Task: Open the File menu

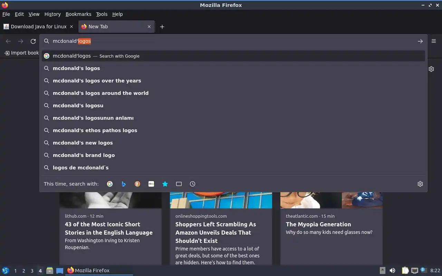Action: [6, 14]
